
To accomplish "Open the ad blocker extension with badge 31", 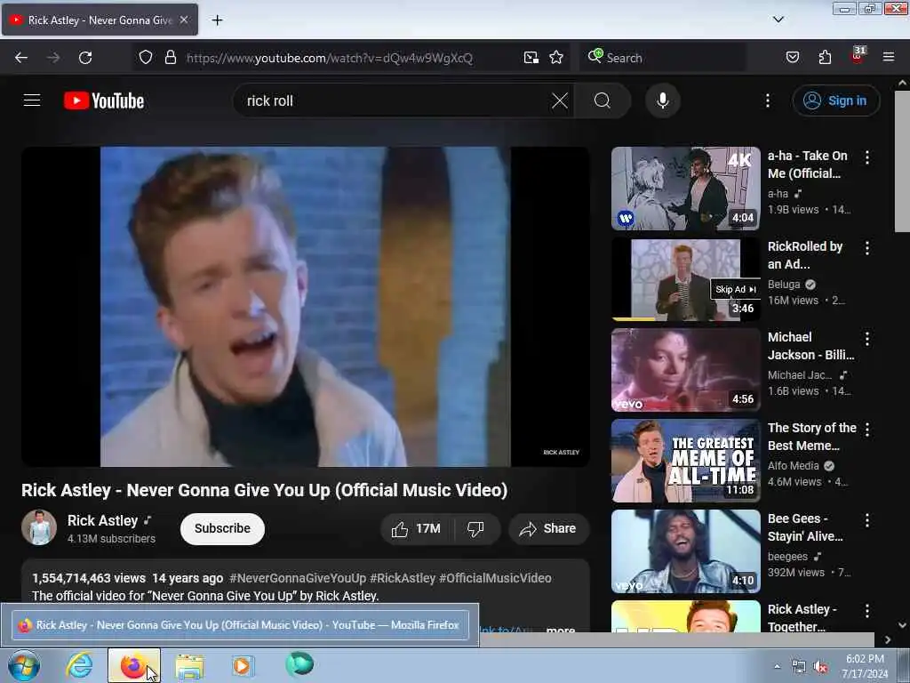I will point(858,56).
